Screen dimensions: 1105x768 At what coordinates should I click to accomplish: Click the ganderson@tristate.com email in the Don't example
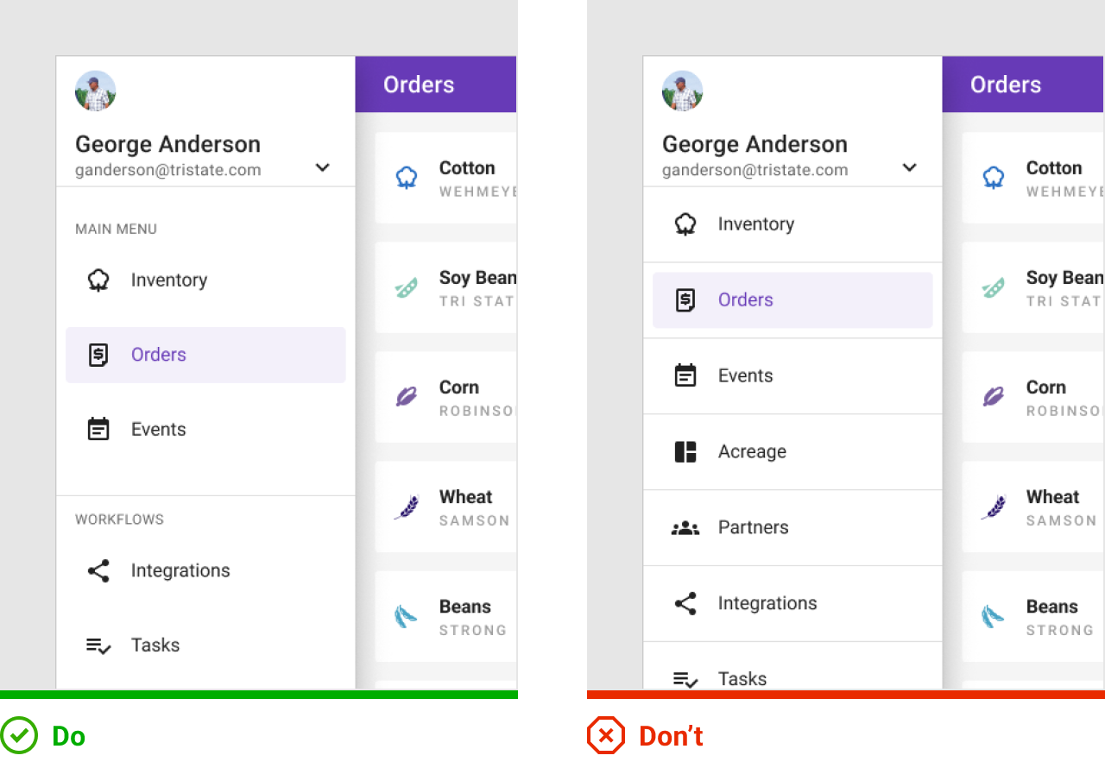point(755,170)
